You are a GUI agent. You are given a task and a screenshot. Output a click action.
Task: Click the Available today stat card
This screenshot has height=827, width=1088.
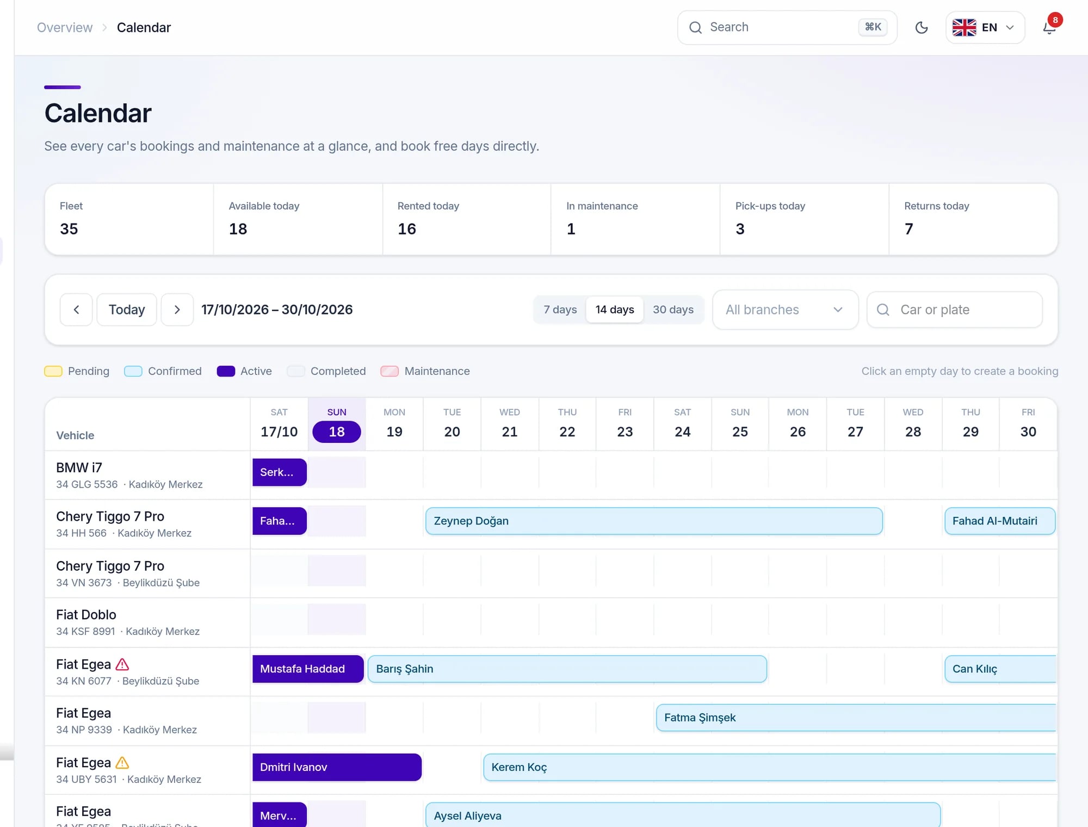(298, 219)
